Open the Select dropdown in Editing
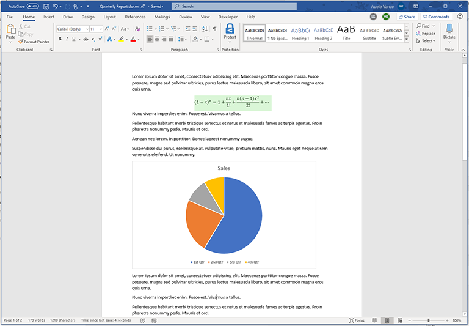This screenshot has width=469, height=326. pyautogui.click(x=426, y=41)
